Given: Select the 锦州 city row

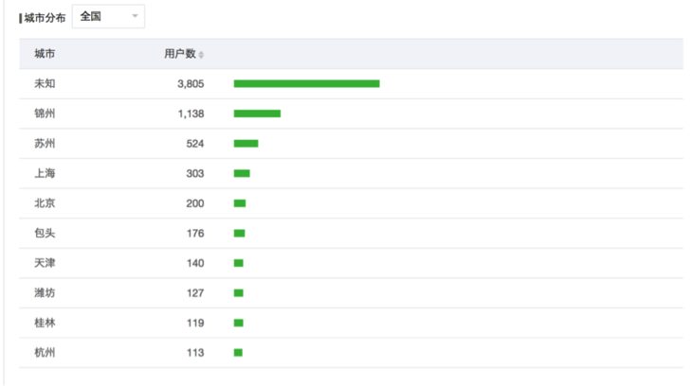Looking at the screenshot, I should pyautogui.click(x=352, y=114).
